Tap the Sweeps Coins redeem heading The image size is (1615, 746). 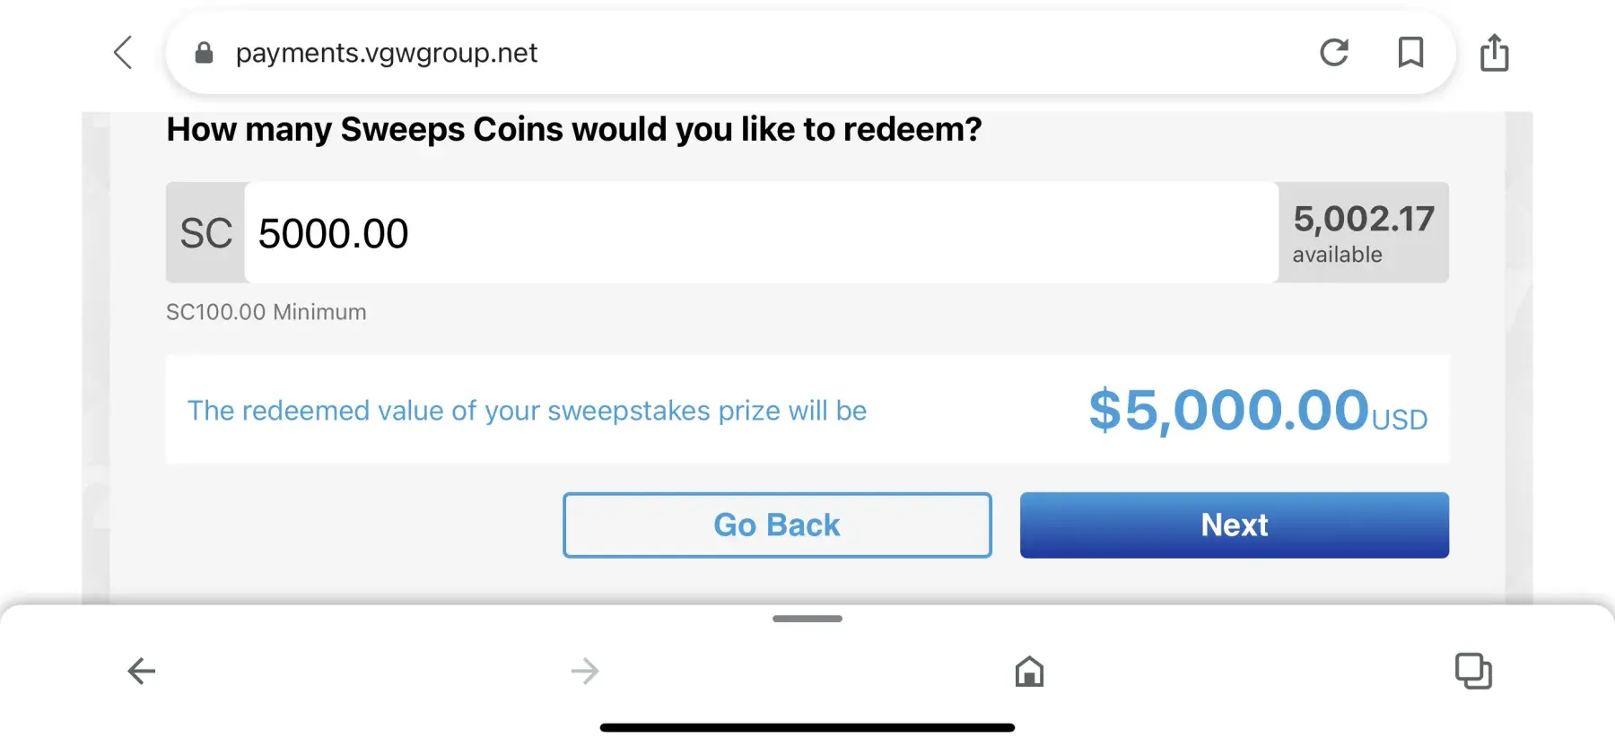click(574, 130)
